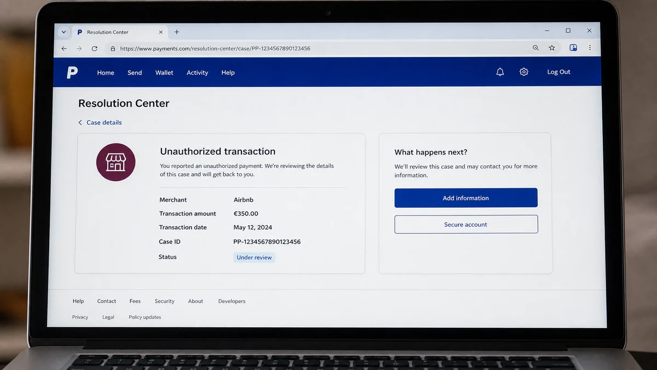Open footer Fees link
This screenshot has height=370, width=657.
point(135,301)
